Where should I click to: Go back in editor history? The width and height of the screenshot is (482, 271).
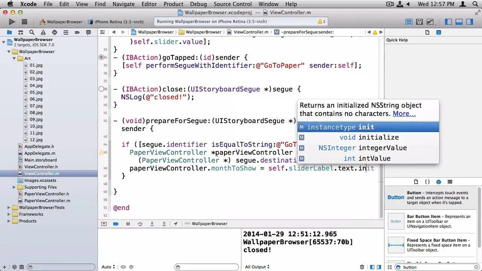tap(113, 32)
